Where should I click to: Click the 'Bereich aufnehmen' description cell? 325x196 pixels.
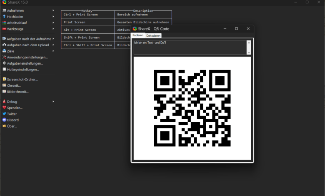(143, 15)
